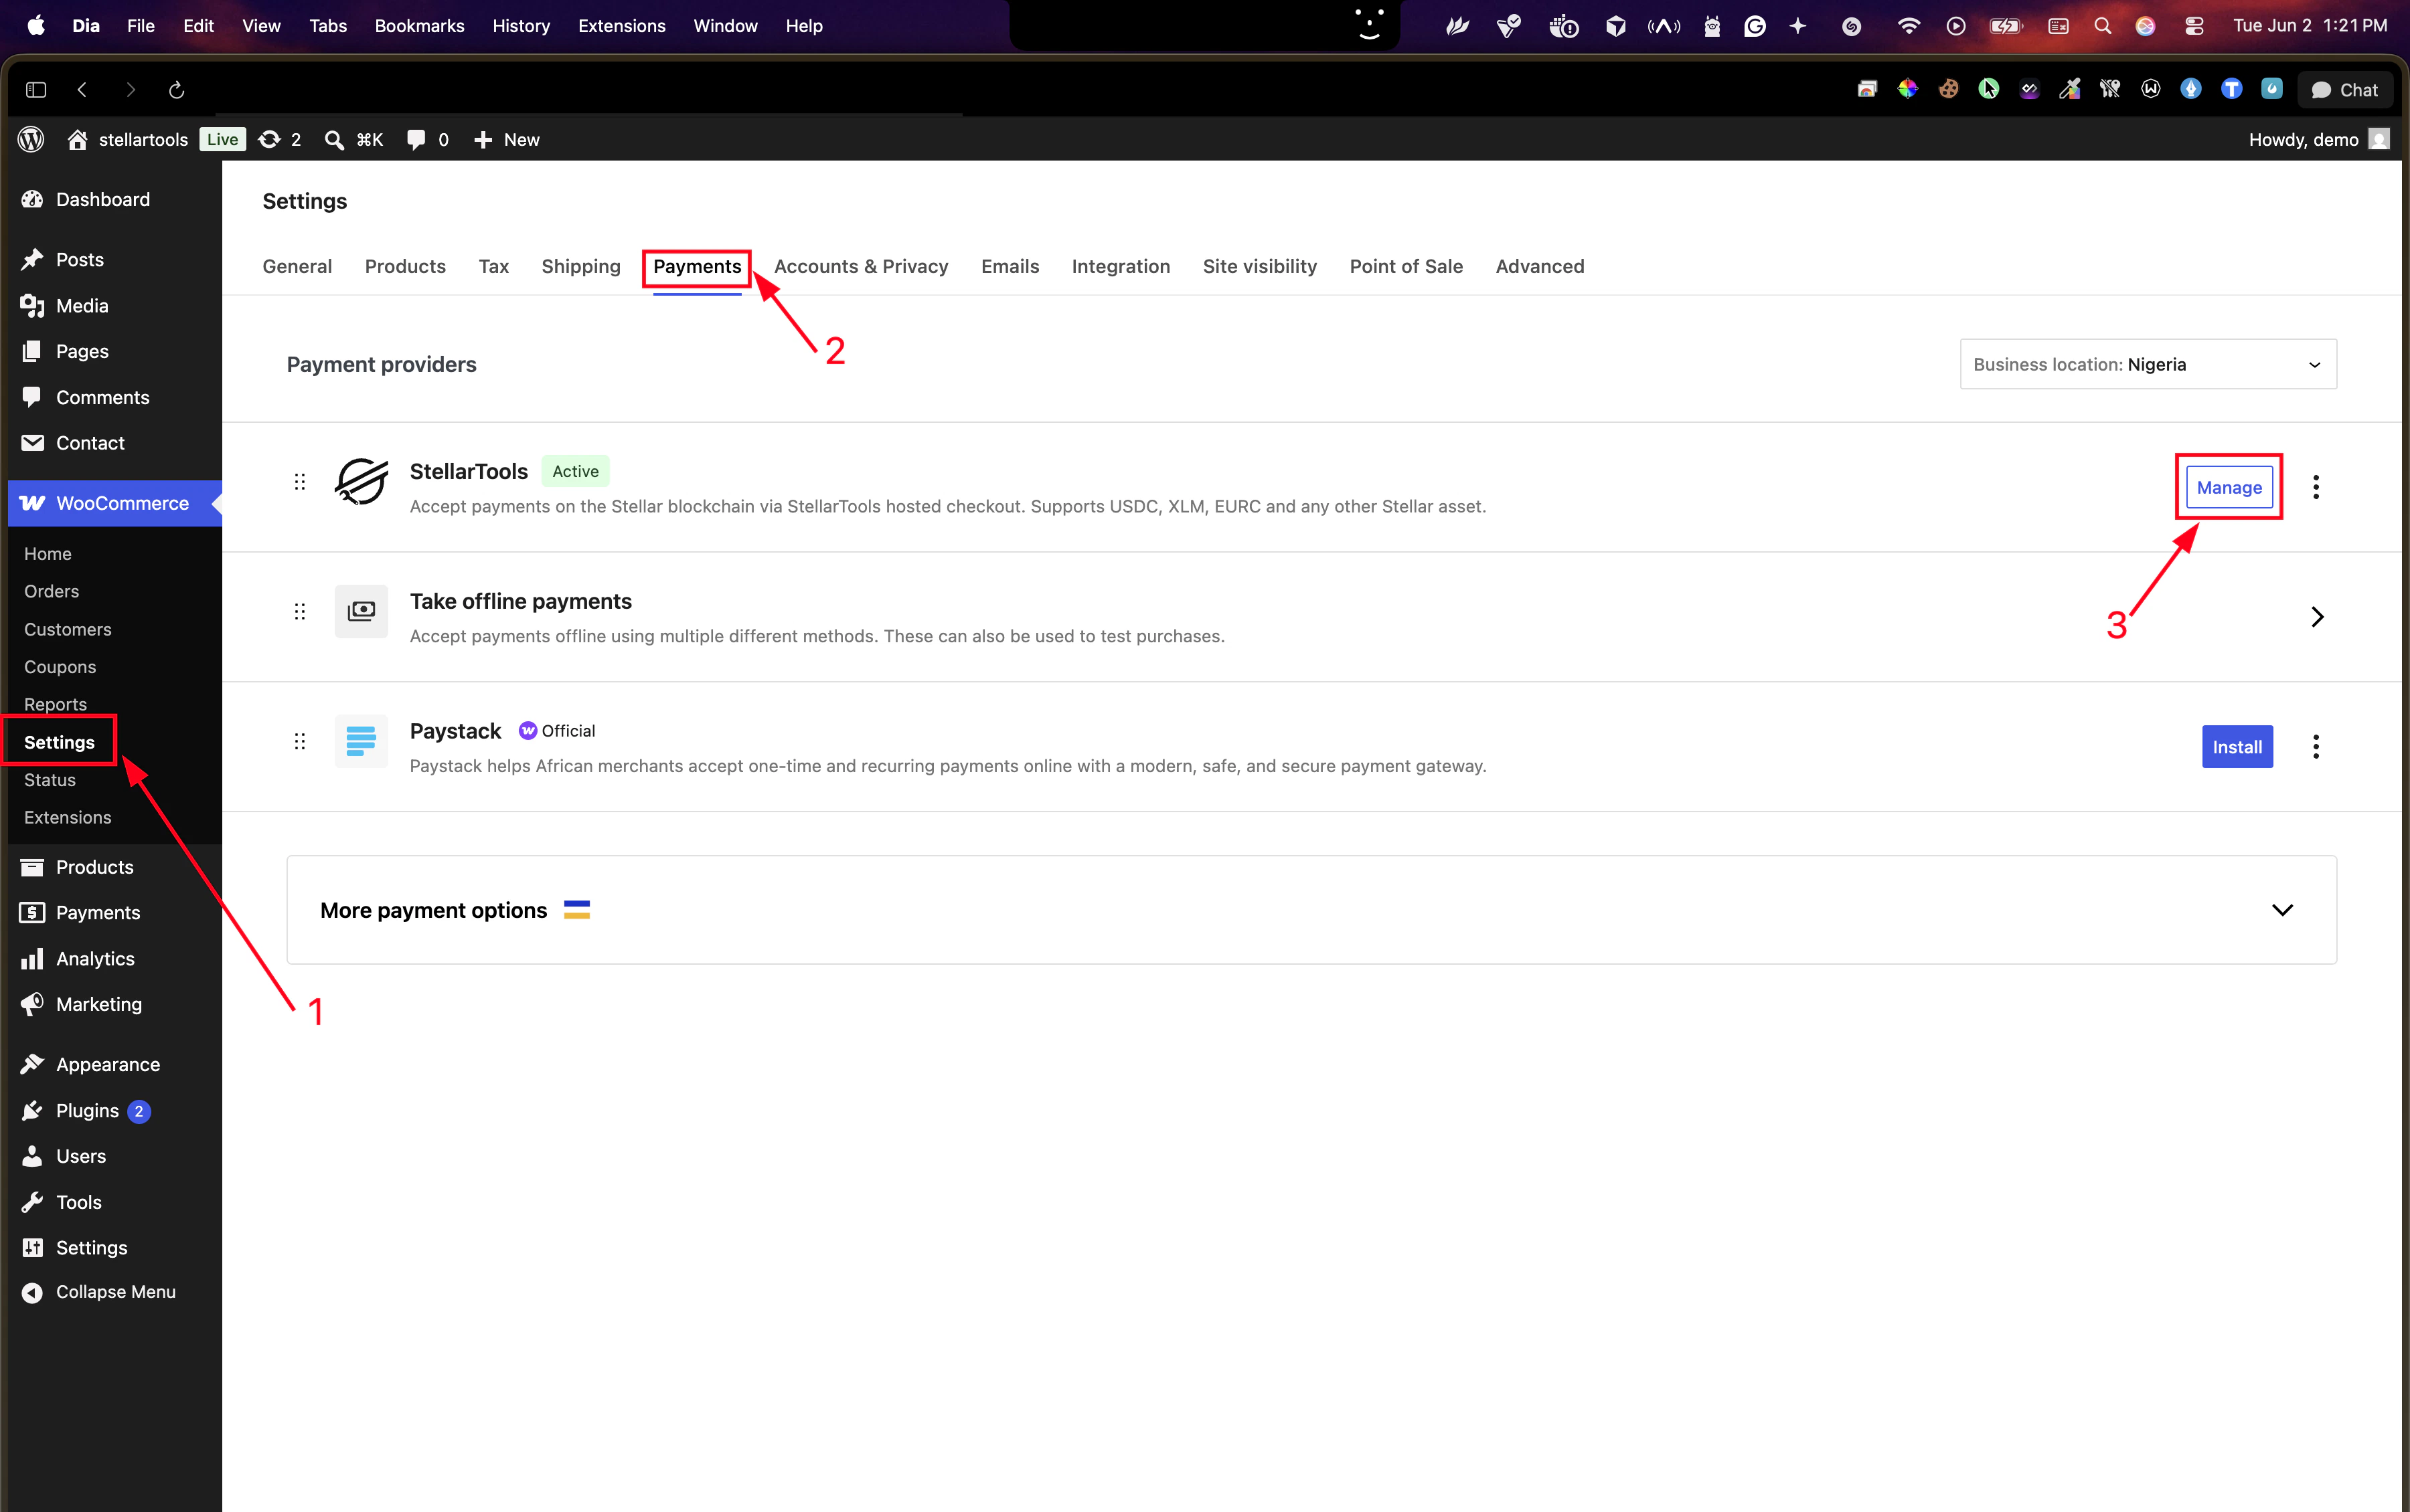Select the Payments settings tab

pos(698,266)
